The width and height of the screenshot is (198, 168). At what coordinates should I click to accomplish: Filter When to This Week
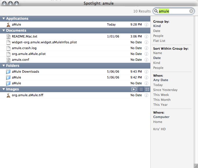click(x=161, y=95)
